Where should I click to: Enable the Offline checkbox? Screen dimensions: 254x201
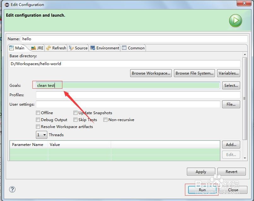click(x=38, y=113)
